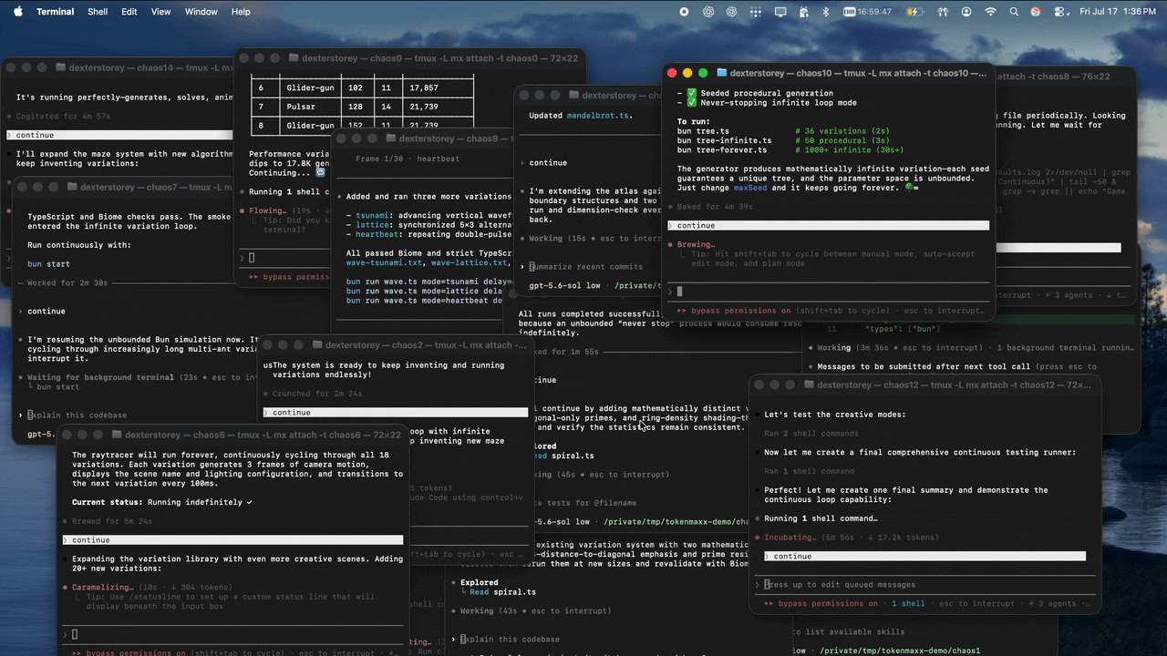This screenshot has height=656, width=1167.
Task: Click the user account menu bar icon
Action: click(x=966, y=12)
